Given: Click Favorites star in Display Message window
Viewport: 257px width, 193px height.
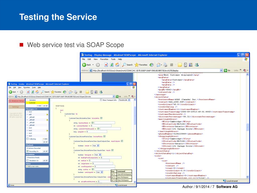Looking at the screenshot, I should pos(137,65).
